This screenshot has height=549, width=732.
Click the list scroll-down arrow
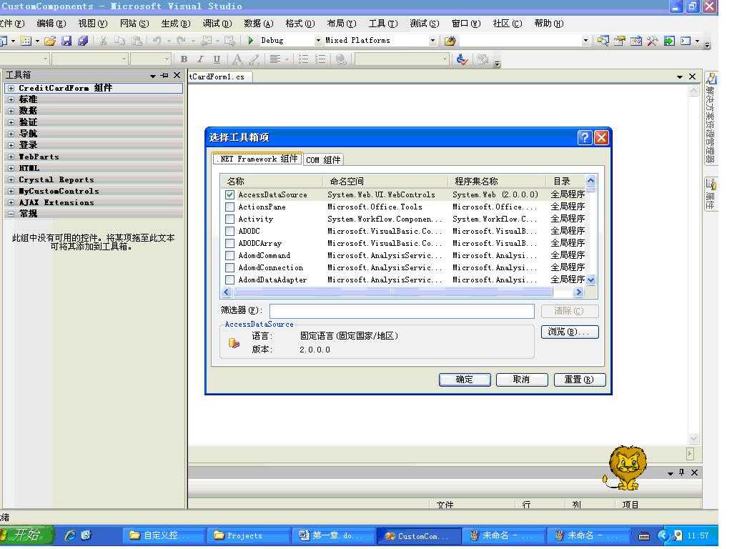pyautogui.click(x=591, y=280)
